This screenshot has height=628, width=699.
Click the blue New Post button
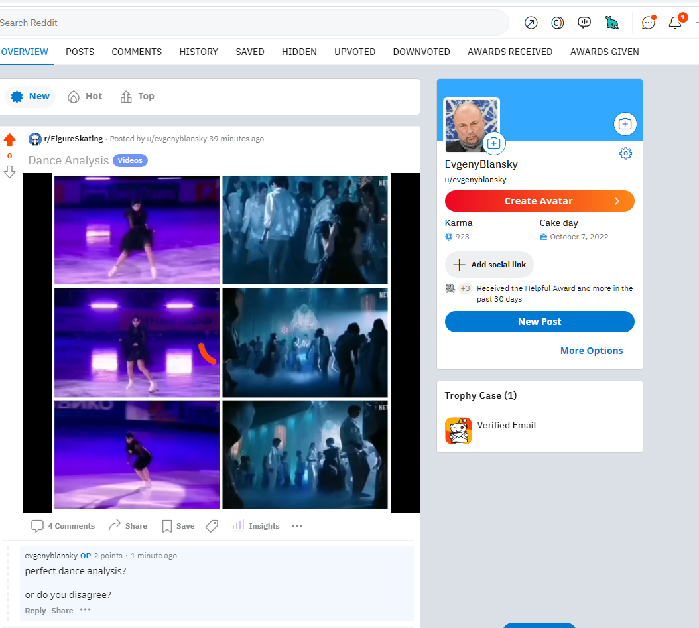click(539, 322)
